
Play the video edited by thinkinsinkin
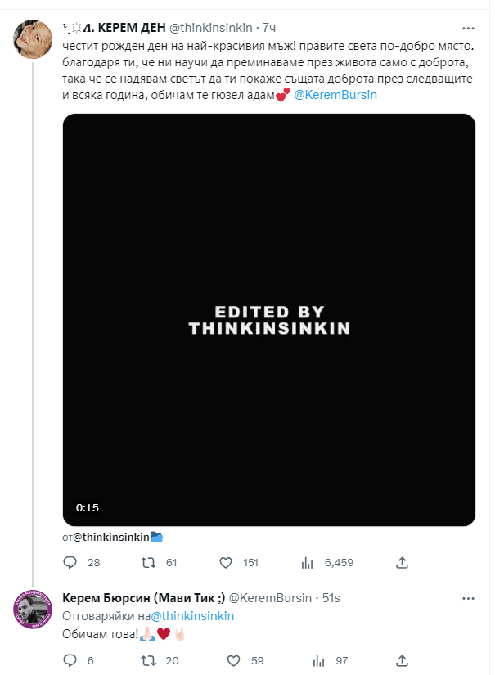(x=269, y=320)
